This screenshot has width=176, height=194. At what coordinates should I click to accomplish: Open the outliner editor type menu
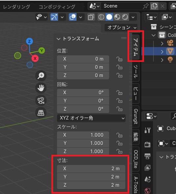click(x=151, y=17)
